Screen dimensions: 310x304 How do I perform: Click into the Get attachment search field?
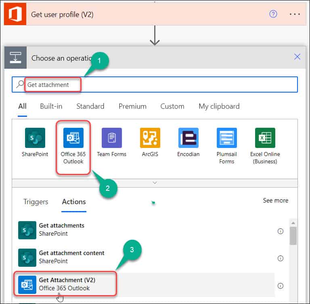coord(155,84)
